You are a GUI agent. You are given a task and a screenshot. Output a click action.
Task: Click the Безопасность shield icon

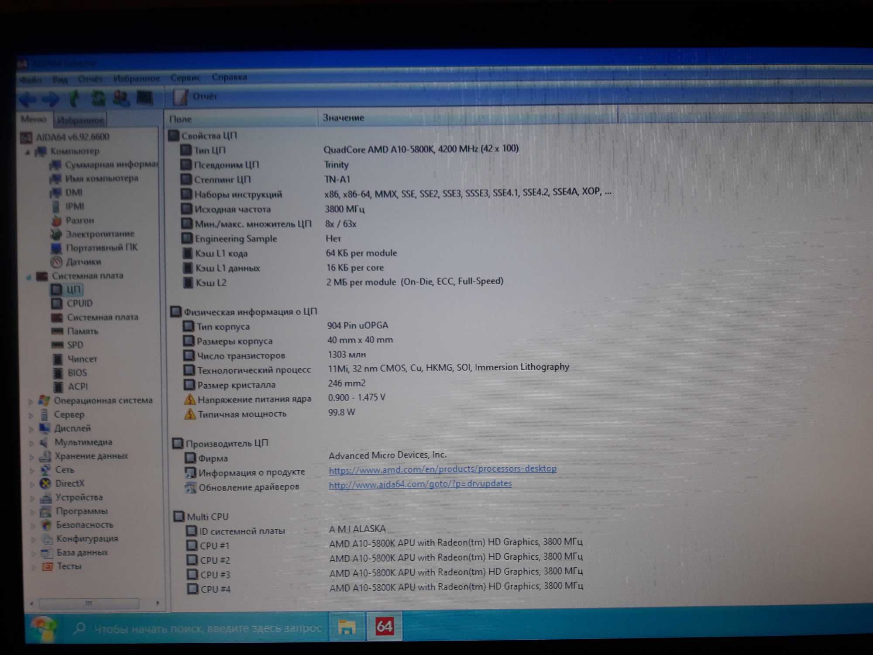pos(46,525)
